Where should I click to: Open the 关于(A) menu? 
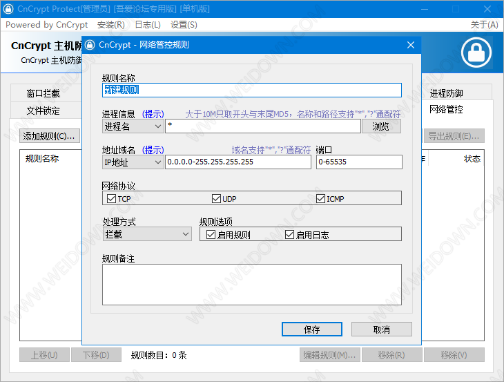(484, 25)
